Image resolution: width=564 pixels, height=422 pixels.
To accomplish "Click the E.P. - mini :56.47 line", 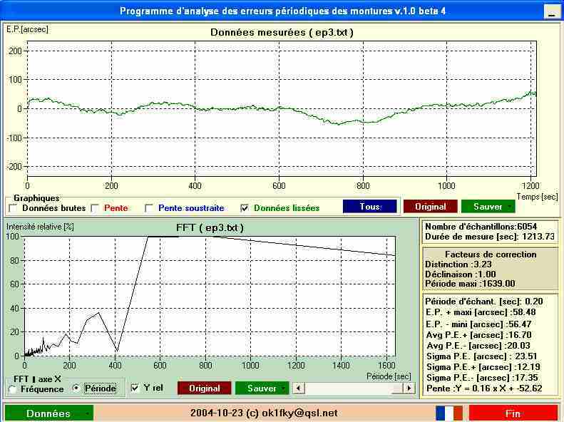I will click(478, 324).
